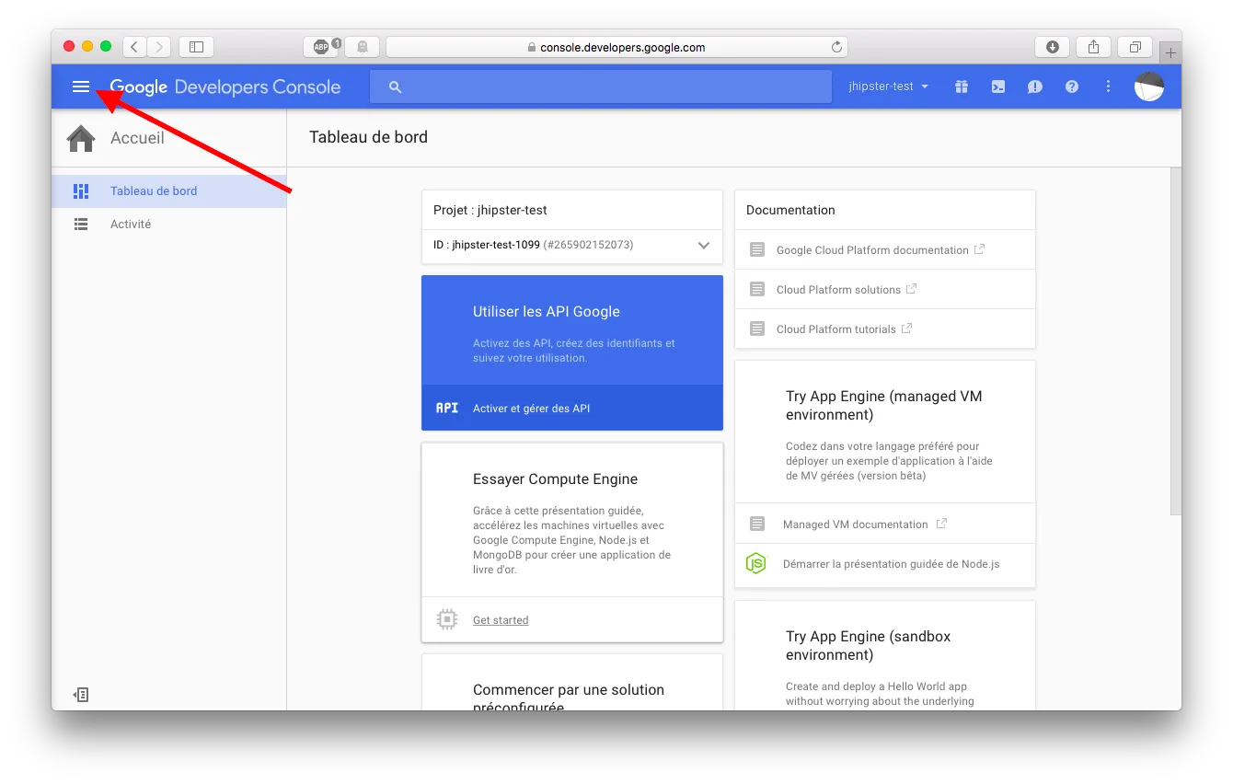Viewport: 1233px width, 784px height.
Task: Select Activité in the sidebar
Action: 169,225
